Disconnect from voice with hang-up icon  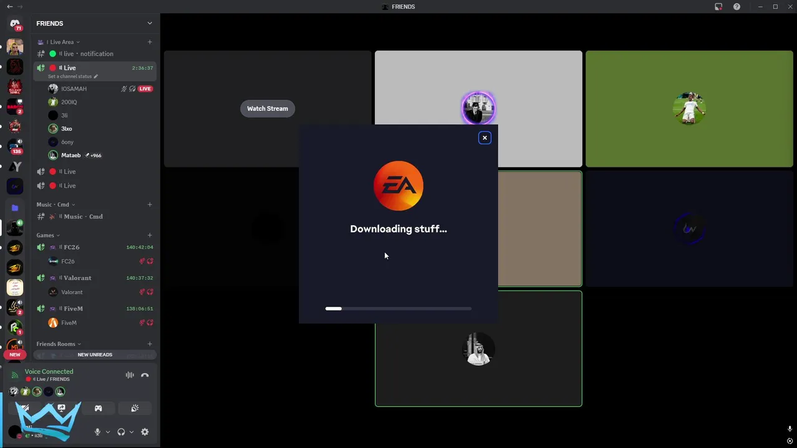coord(144,375)
